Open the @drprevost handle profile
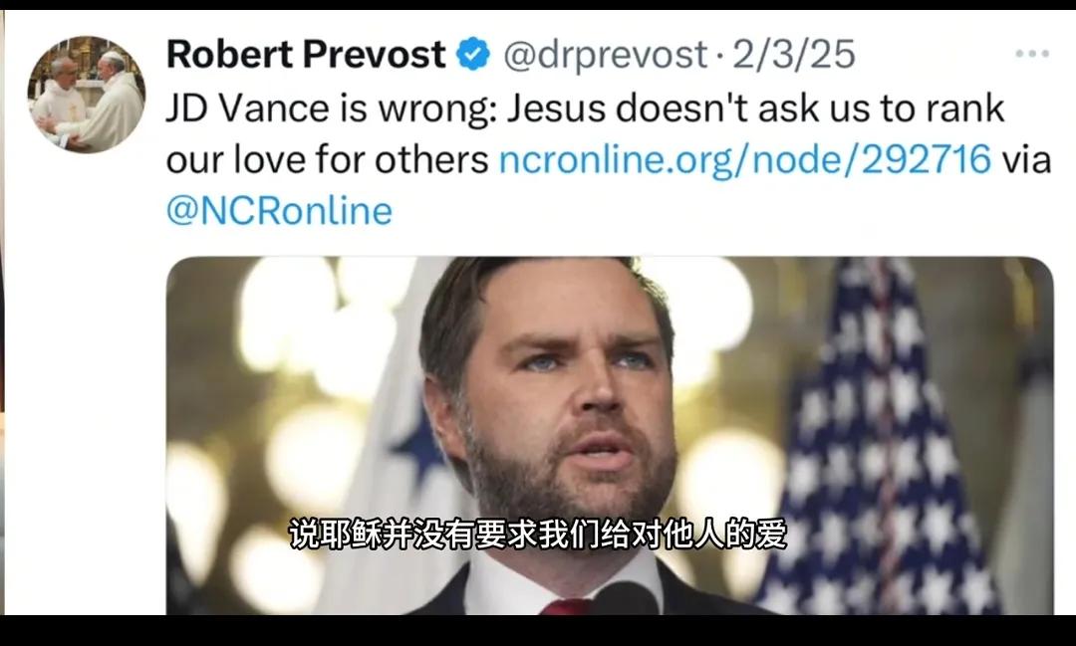The width and height of the screenshot is (1076, 646). (605, 55)
